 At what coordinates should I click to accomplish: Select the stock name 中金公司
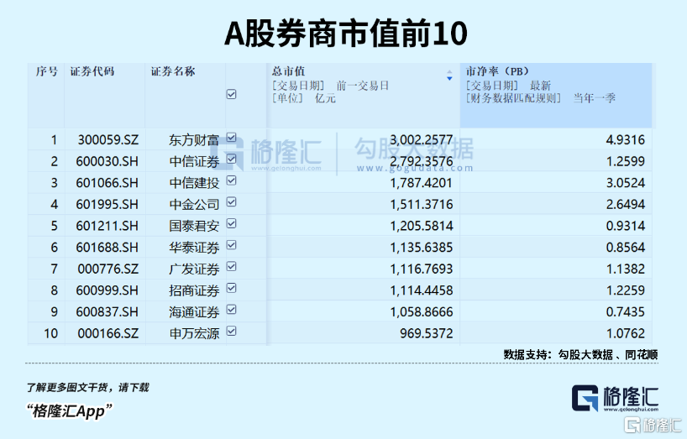[194, 205]
